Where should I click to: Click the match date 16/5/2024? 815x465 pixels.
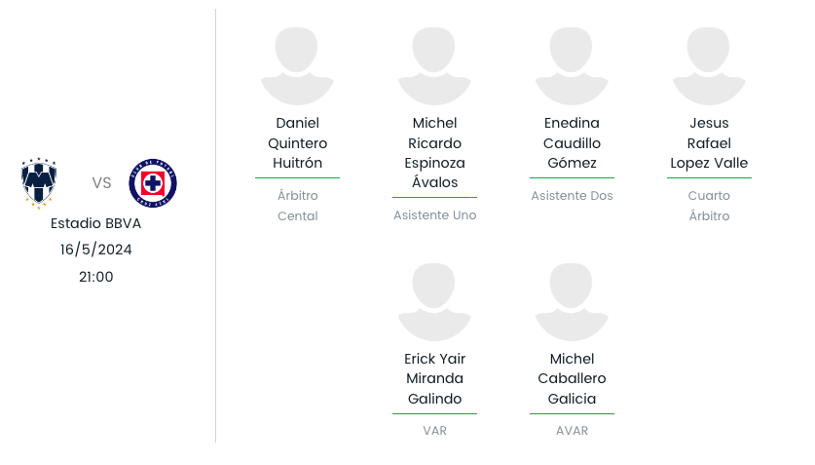click(96, 250)
